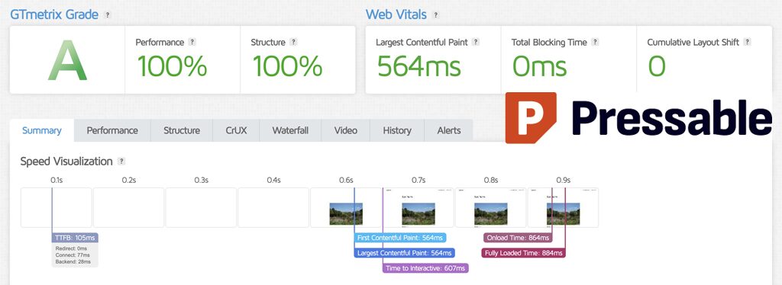Click the Pressable wordmark text
The width and height of the screenshot is (782, 285).
(x=672, y=117)
